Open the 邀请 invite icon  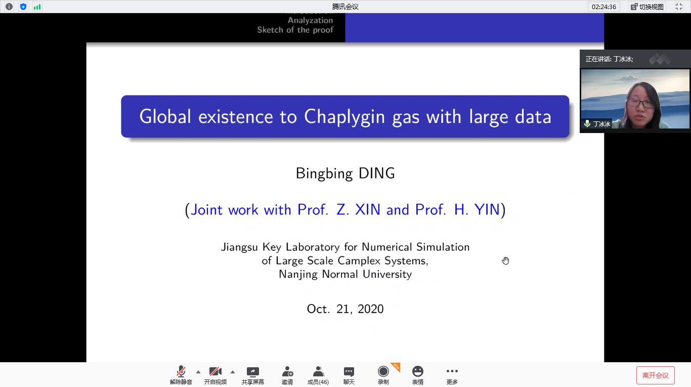(287, 372)
